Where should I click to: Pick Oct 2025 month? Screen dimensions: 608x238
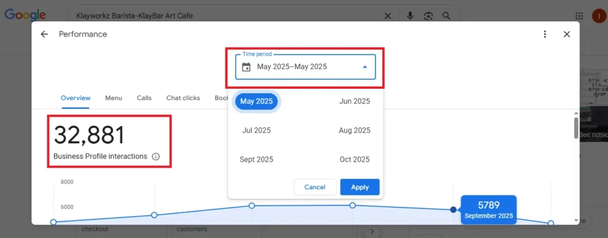point(354,159)
